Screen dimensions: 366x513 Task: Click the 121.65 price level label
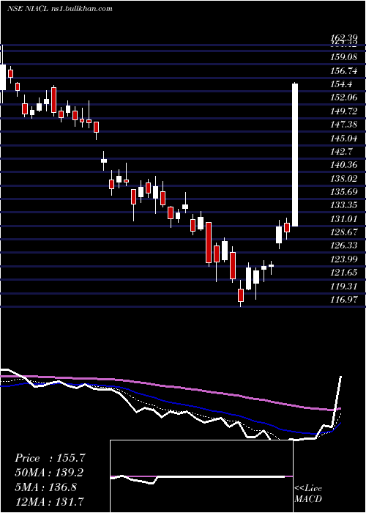click(x=345, y=273)
